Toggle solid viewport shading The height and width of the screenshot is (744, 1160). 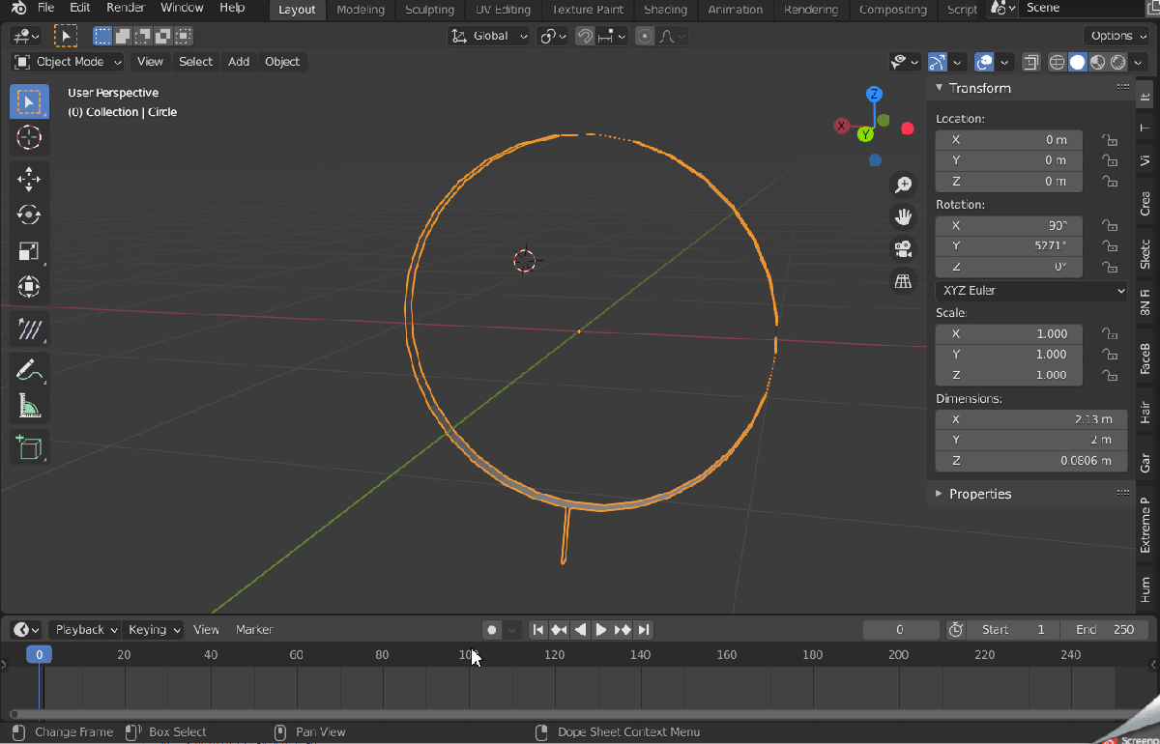[x=1077, y=62]
